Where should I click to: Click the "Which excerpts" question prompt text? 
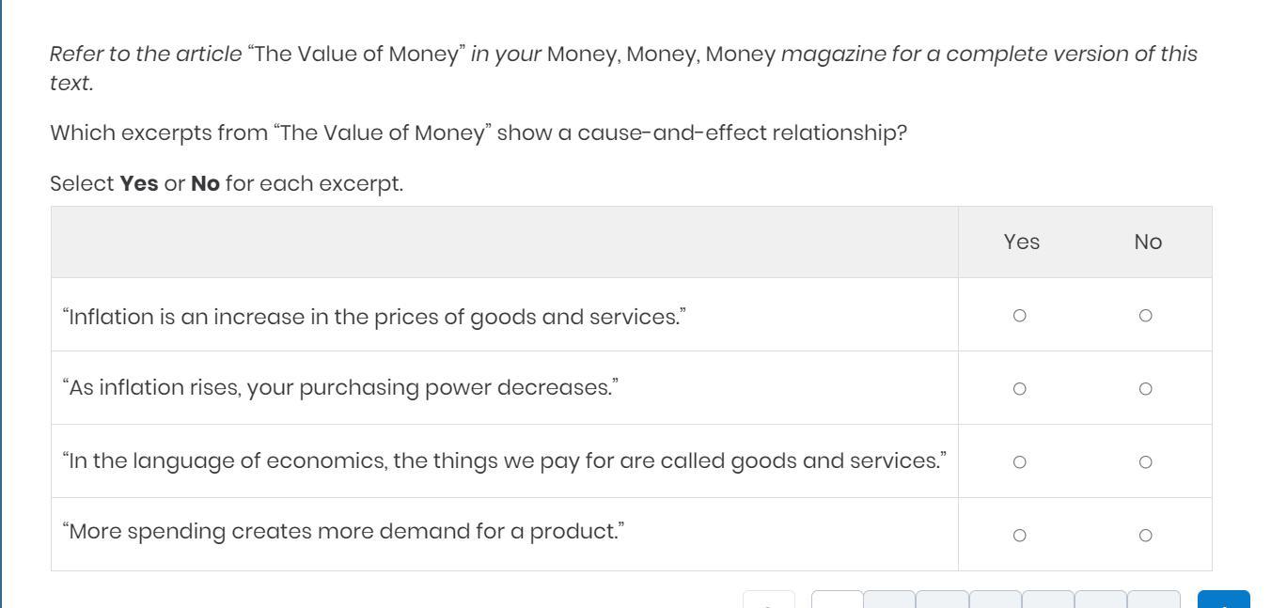tap(478, 133)
